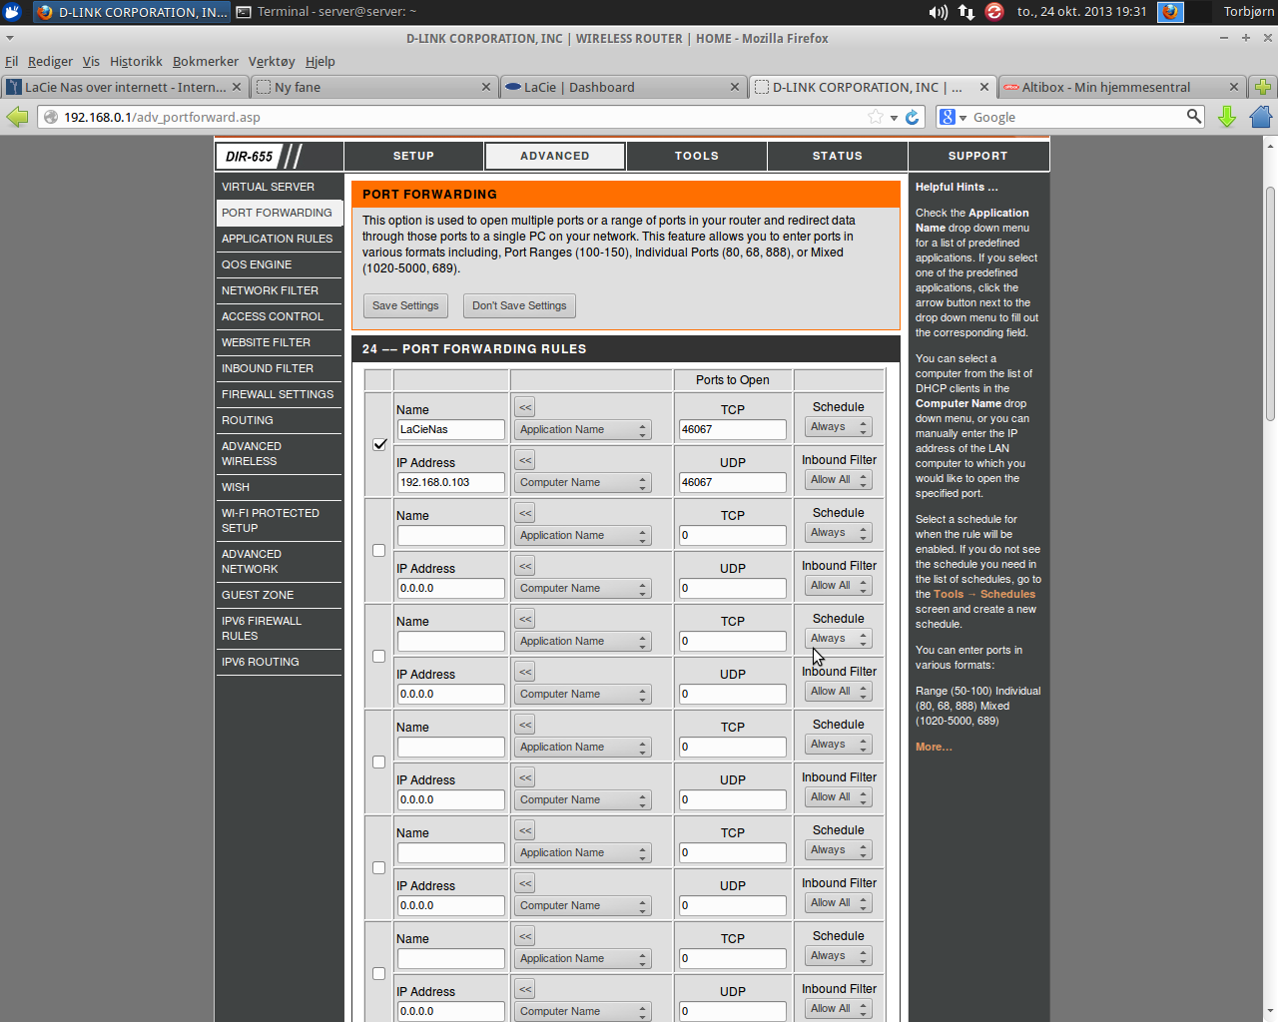
Task: Copy computer name into 192.168.0.103 IP field
Action: (525, 460)
